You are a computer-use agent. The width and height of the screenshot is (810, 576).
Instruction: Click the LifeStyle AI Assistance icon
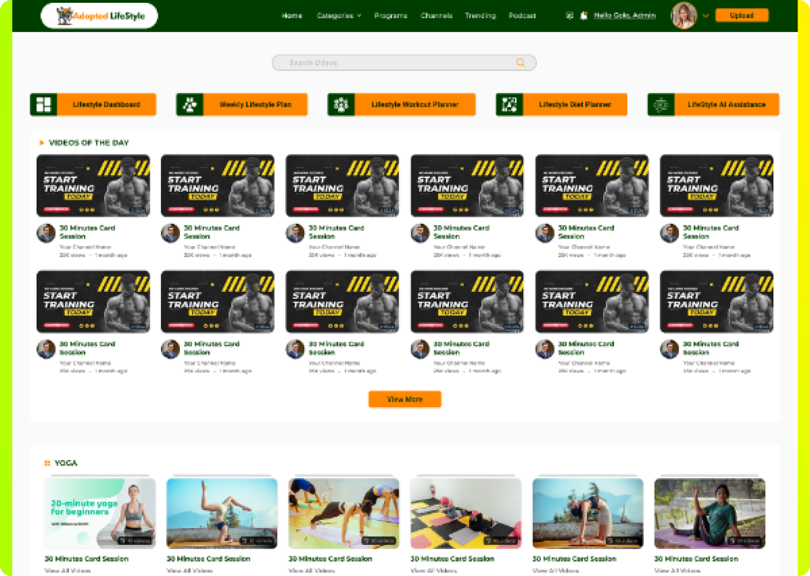[661, 105]
